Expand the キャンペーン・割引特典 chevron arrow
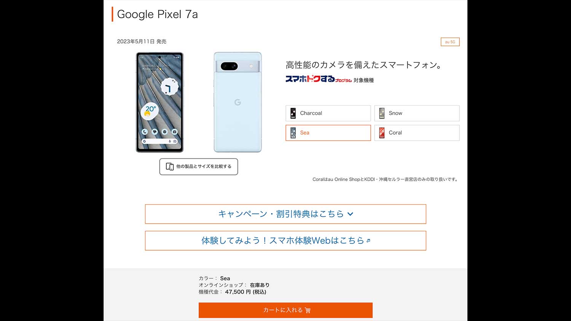 [350, 214]
